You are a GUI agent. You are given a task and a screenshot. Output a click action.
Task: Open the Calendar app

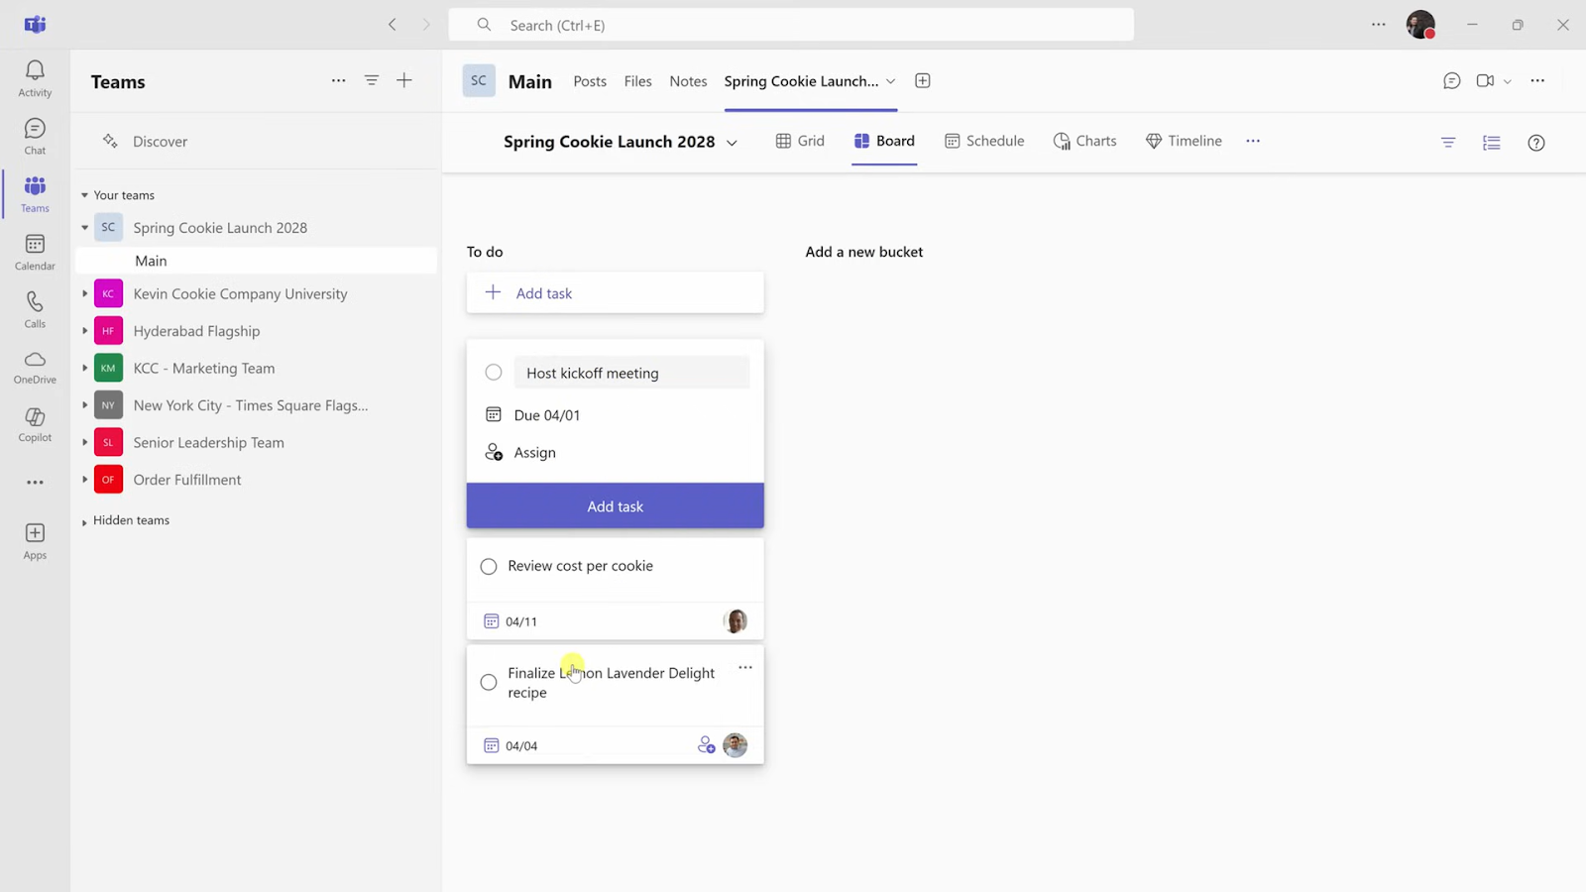[x=35, y=252]
